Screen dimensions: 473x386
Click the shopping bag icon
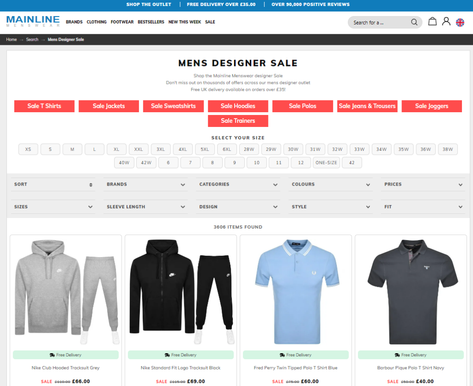click(432, 22)
